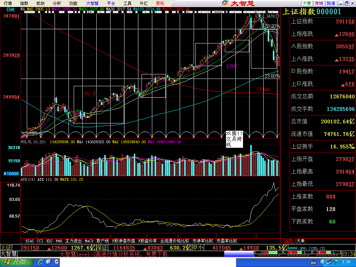356x267 pixels.
Task: Switch to the 市盈率比较 tab
Action: (x=227, y=241)
